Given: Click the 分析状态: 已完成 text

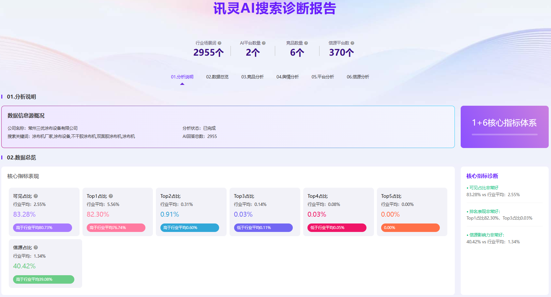Looking at the screenshot, I should [199, 128].
